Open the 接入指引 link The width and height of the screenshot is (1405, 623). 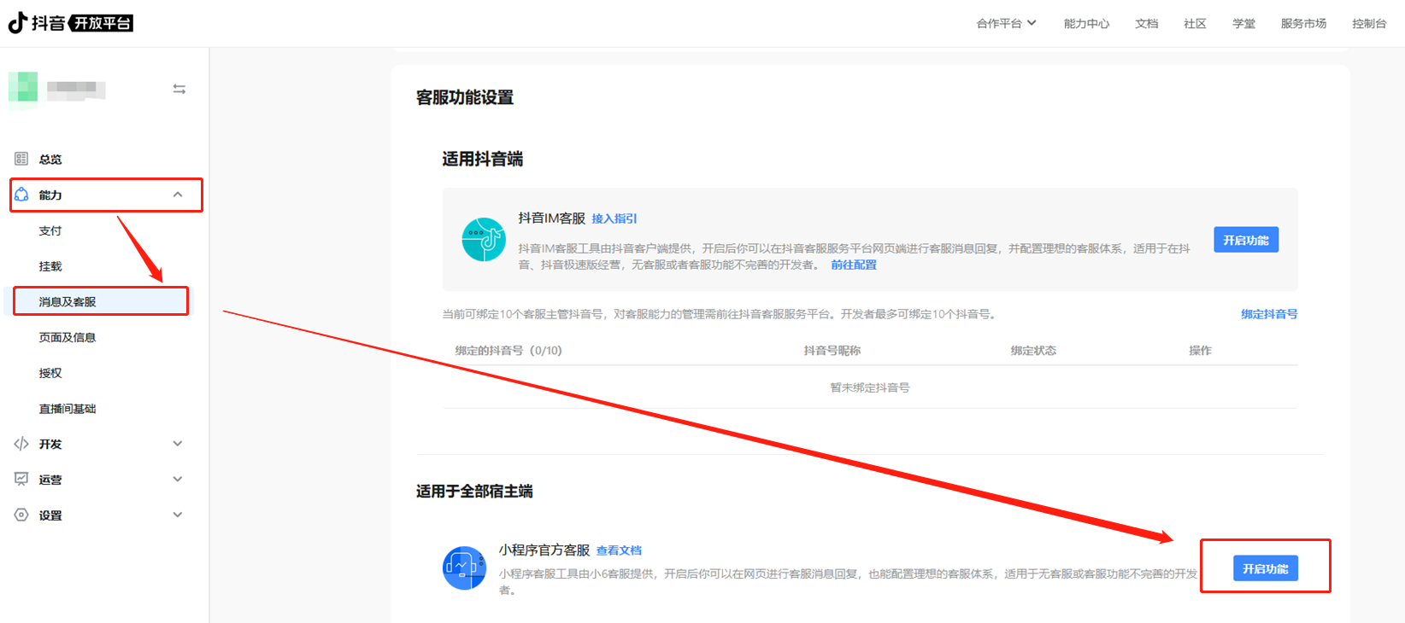614,218
